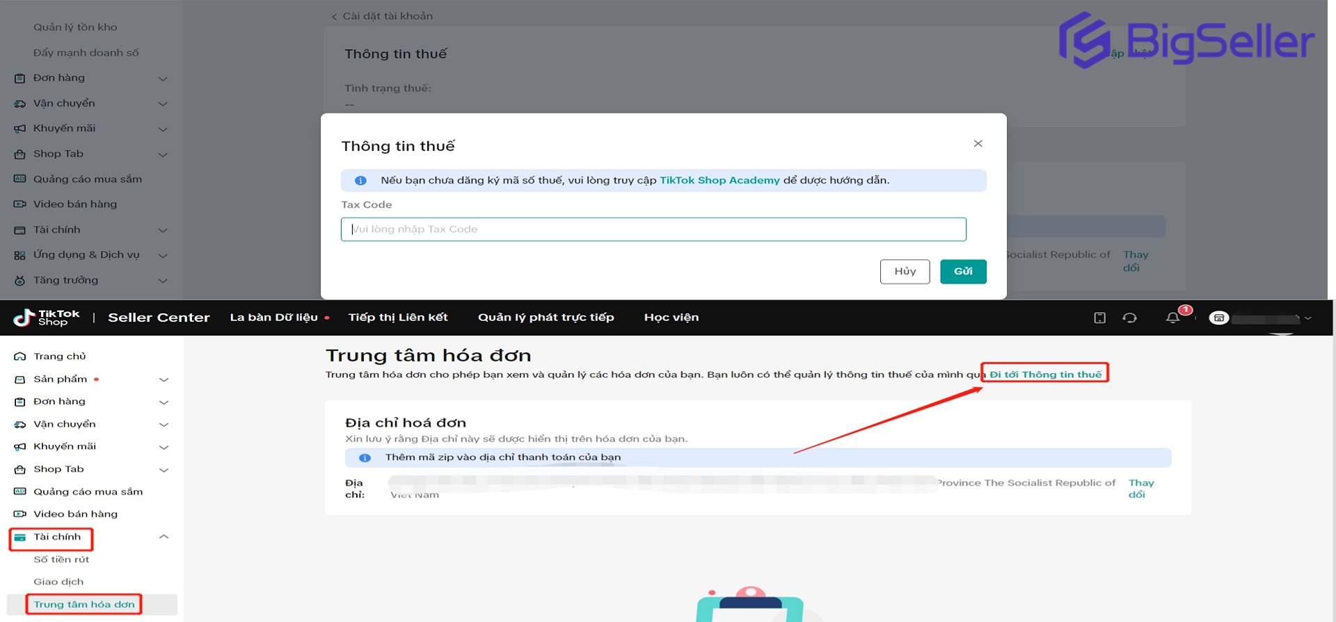Close the Thông tin thuế dialog
Screen dimensions: 1336x622
978,143
